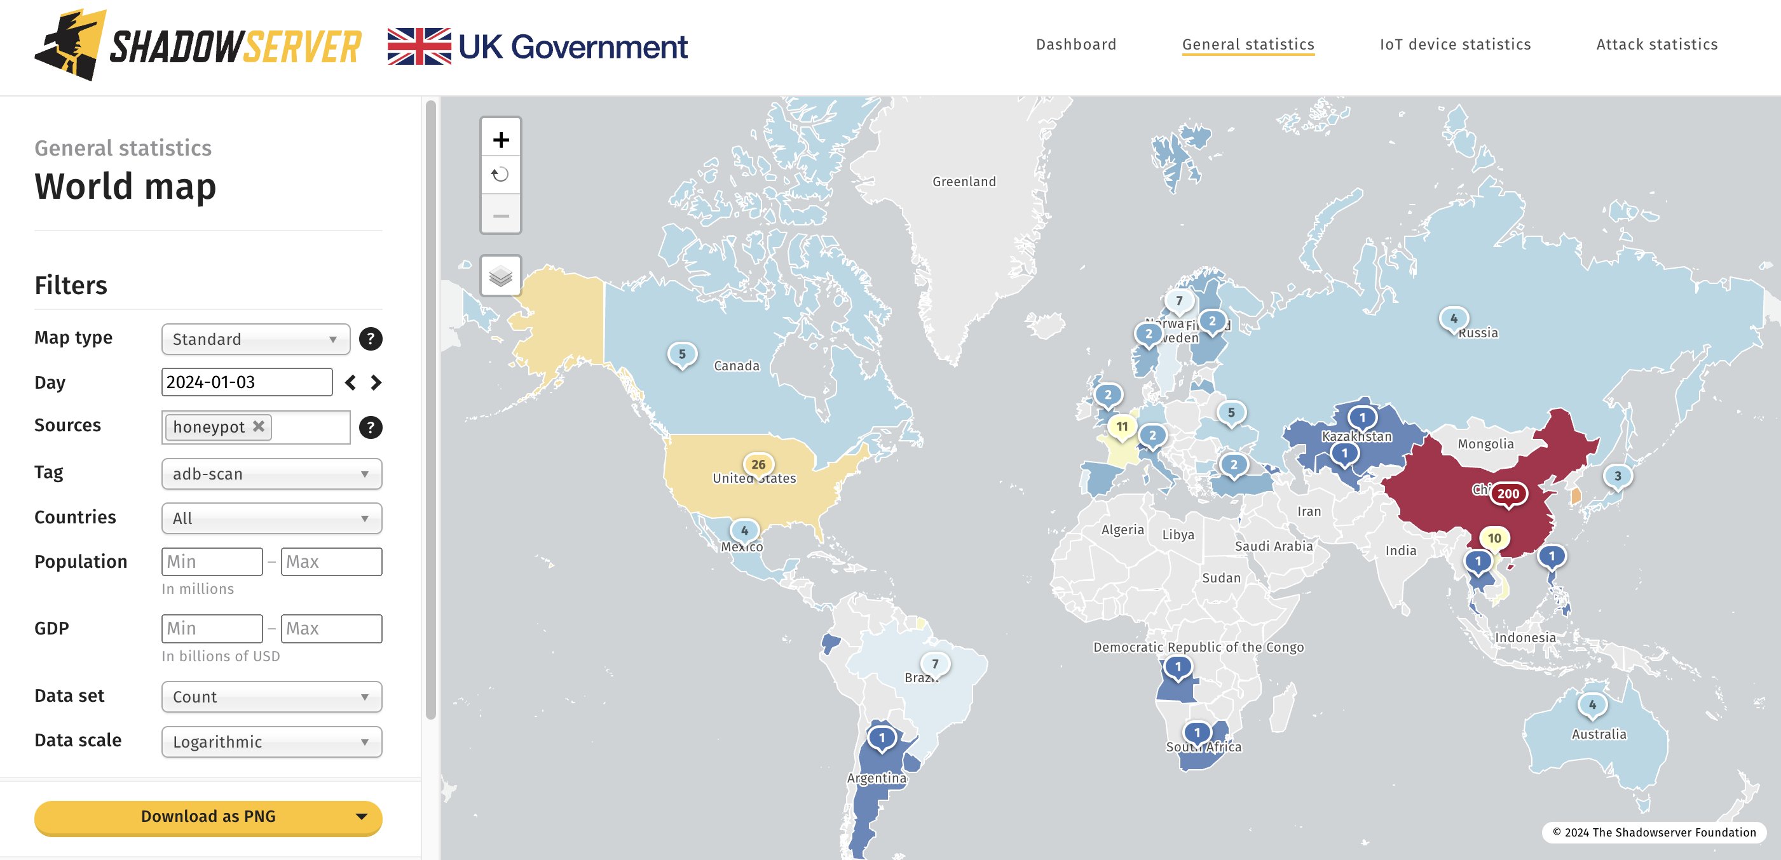Go to the previous day

350,383
